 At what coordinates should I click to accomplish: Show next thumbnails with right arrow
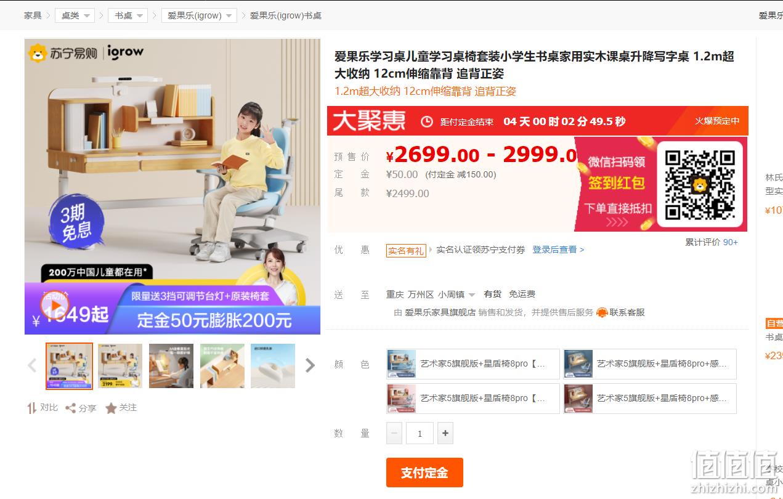point(310,366)
